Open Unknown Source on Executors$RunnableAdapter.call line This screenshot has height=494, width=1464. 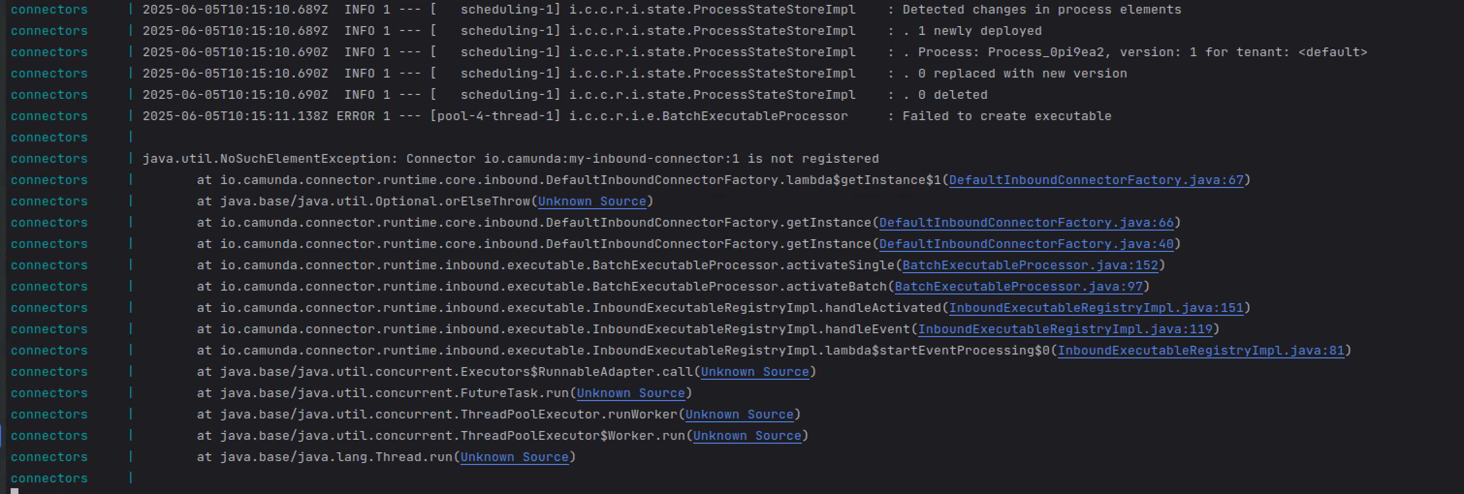pos(755,372)
